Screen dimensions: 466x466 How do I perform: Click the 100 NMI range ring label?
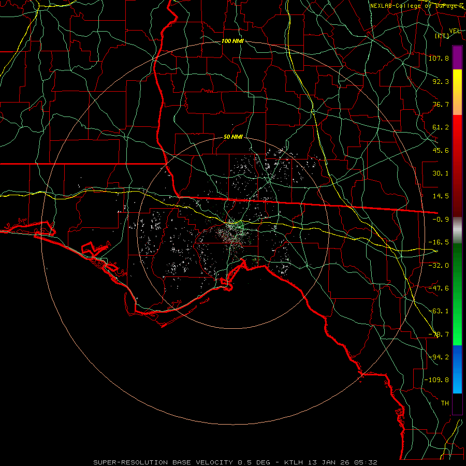coord(232,41)
